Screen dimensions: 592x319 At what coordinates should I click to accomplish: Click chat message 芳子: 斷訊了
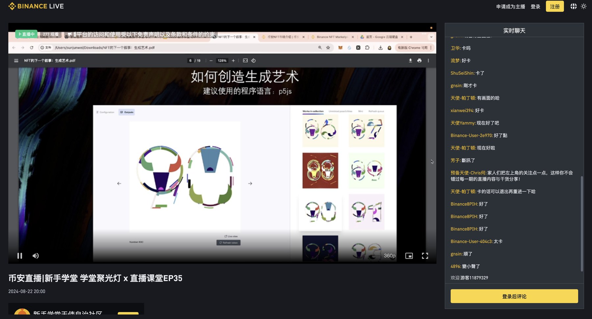tap(463, 160)
